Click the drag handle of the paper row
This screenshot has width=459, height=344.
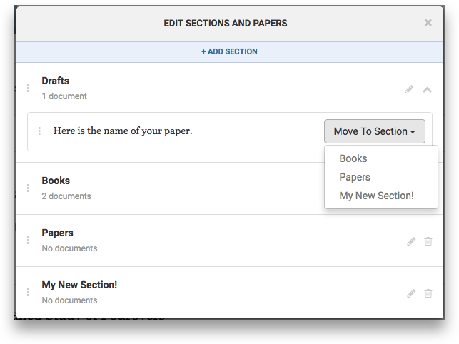pyautogui.click(x=39, y=131)
